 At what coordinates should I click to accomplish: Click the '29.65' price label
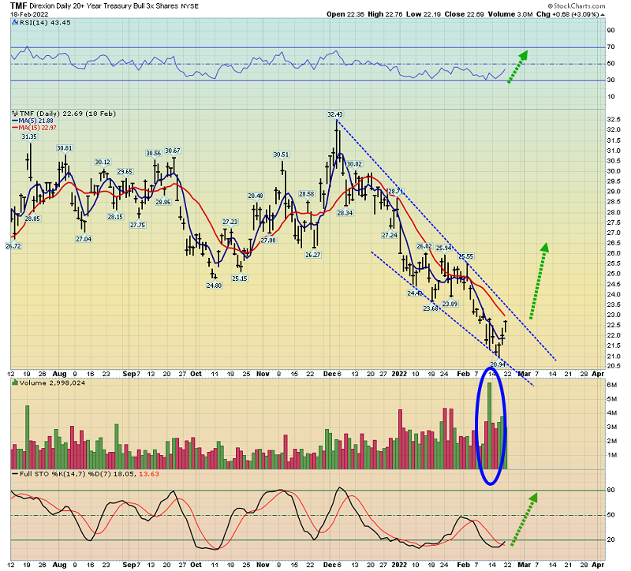pyautogui.click(x=125, y=172)
